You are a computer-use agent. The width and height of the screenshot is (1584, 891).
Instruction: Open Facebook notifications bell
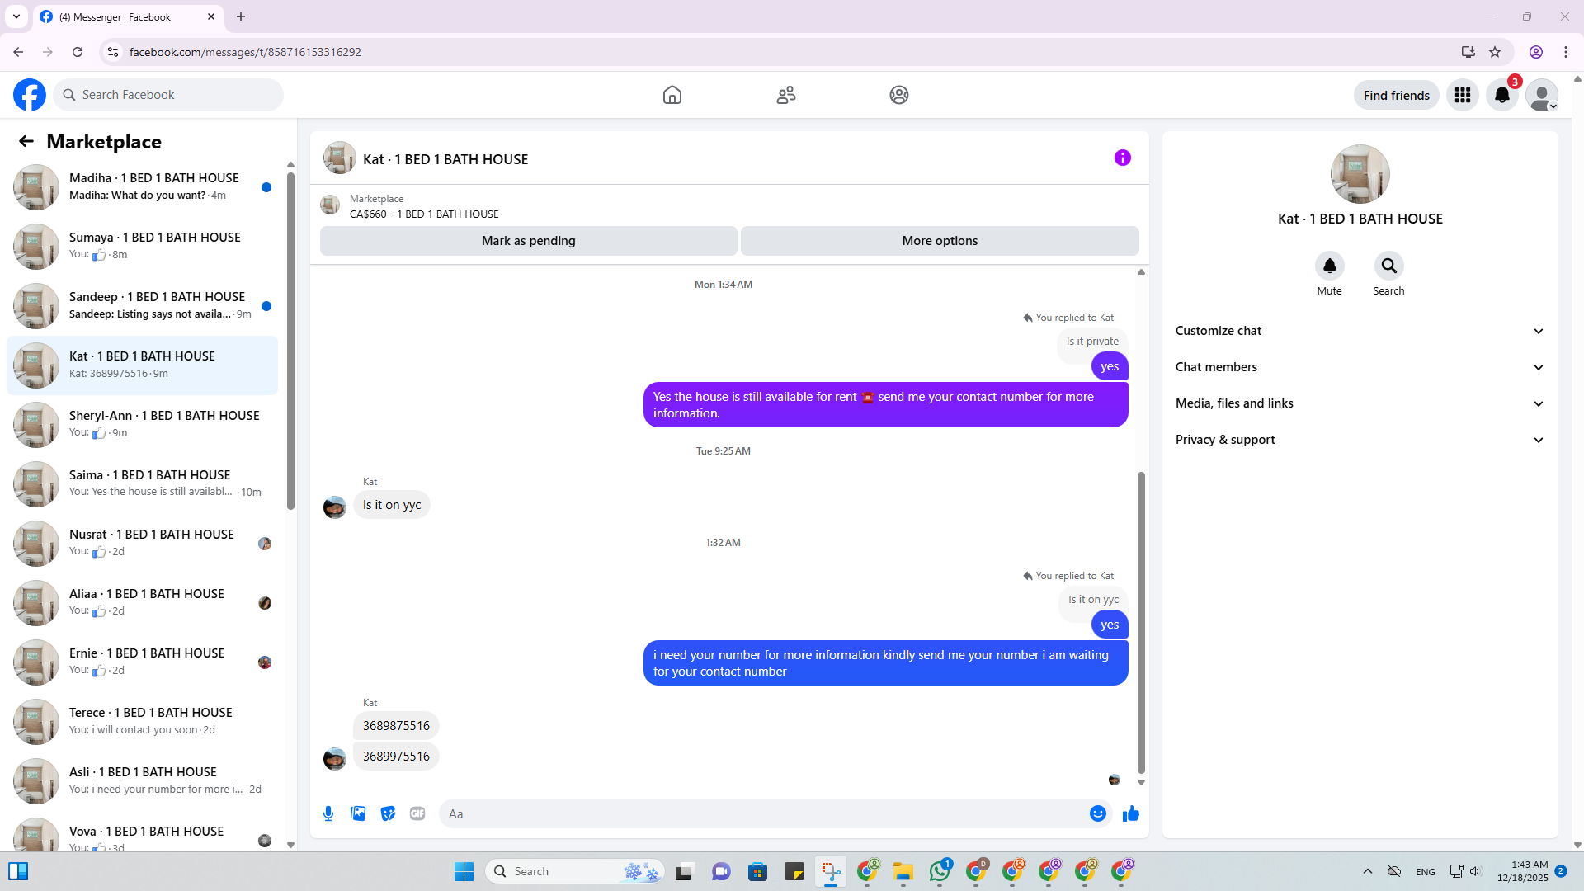pyautogui.click(x=1501, y=95)
